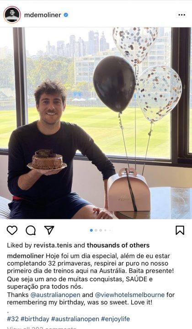Select the second carousel dot indicator
Screen dimensions: 192x329
[x=96, y=230]
